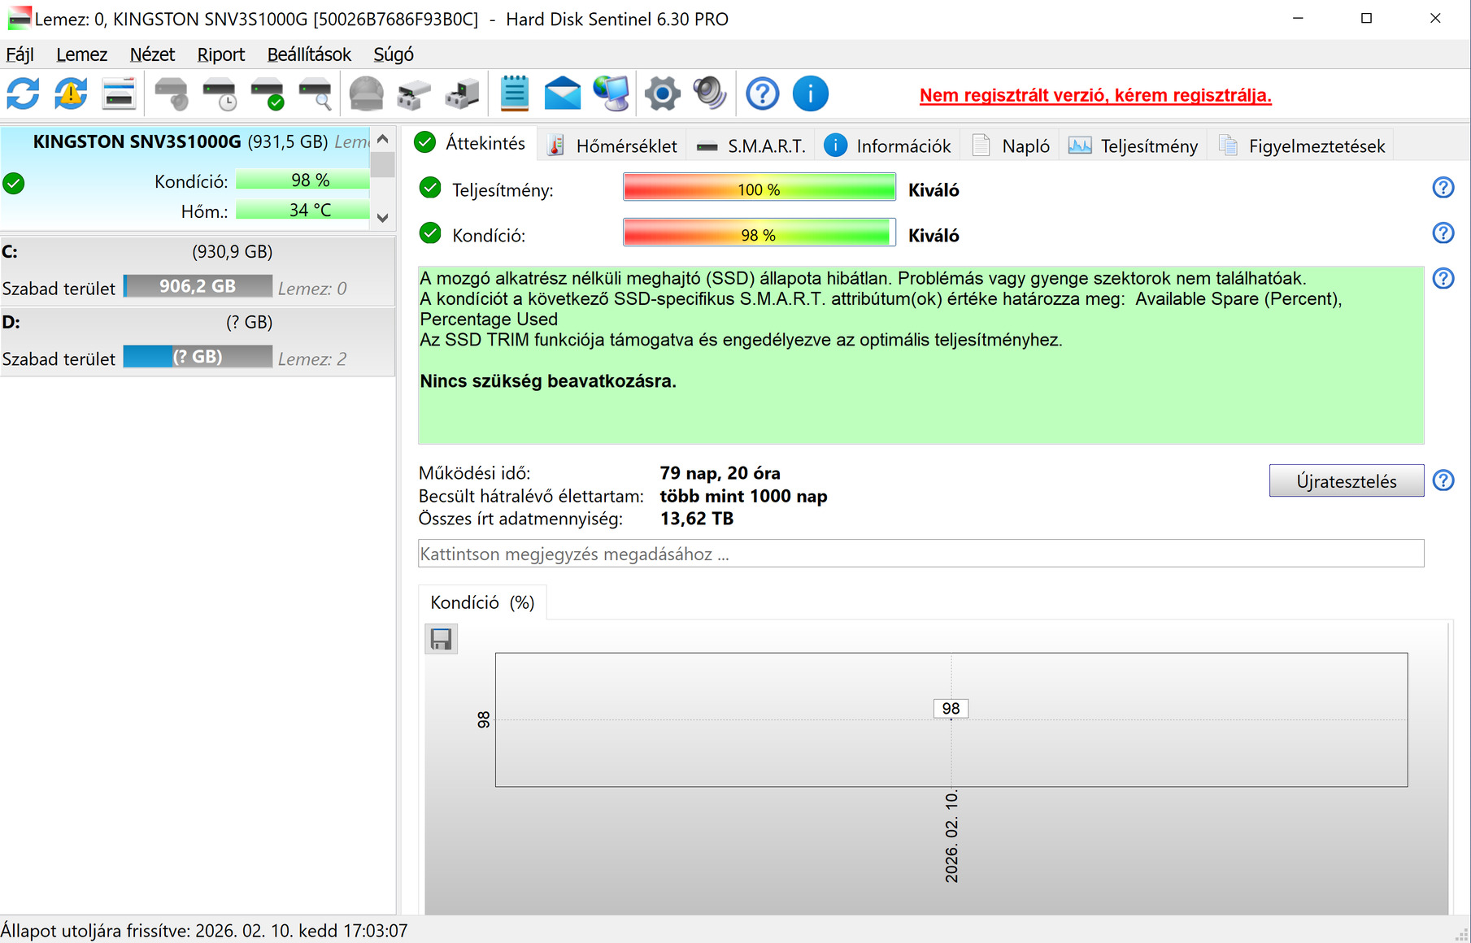The width and height of the screenshot is (1471, 943).
Task: Click the 98 data point label on graph
Action: tap(951, 709)
